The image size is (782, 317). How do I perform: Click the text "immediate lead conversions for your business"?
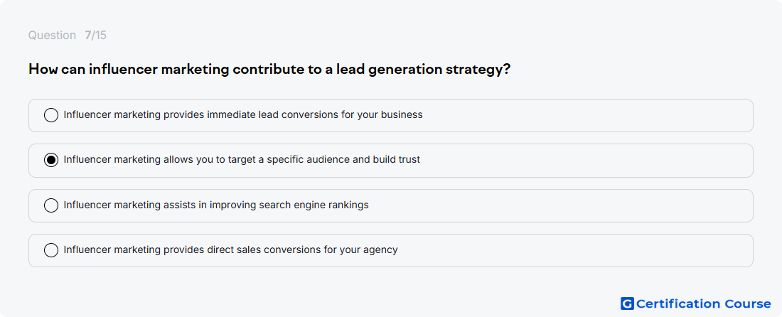[315, 115]
